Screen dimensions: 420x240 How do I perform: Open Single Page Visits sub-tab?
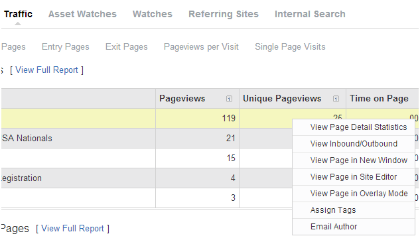click(290, 47)
